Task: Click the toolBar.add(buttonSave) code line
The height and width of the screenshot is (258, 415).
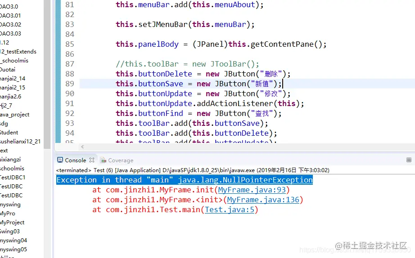Action: point(192,123)
